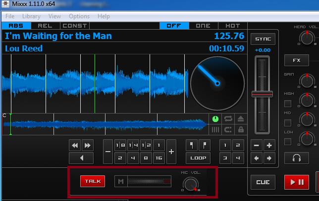This screenshot has width=319, height=201.
Task: Open the View menu
Action: 54,16
